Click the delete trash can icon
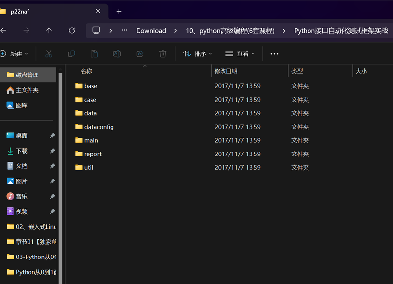This screenshot has width=393, height=284. [163, 54]
